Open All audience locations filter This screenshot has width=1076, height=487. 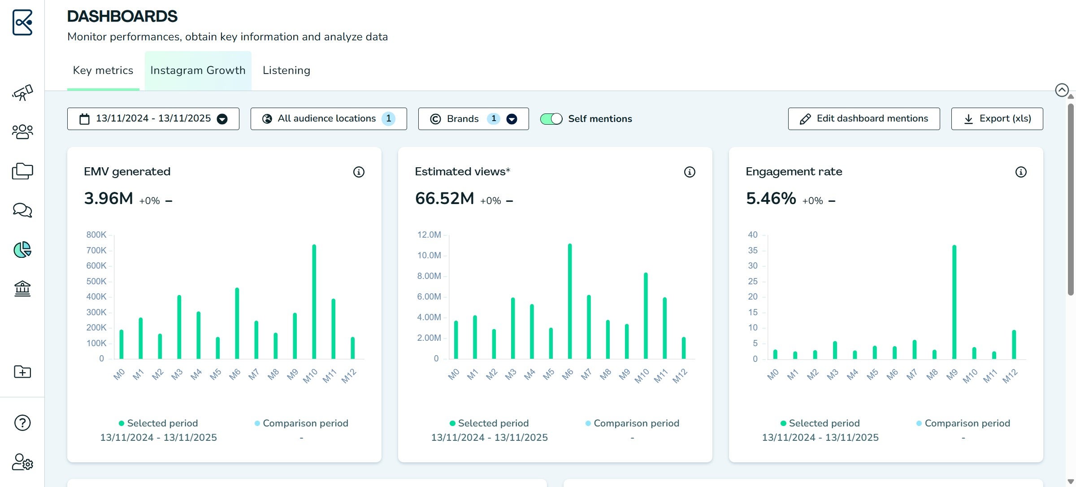(x=329, y=119)
